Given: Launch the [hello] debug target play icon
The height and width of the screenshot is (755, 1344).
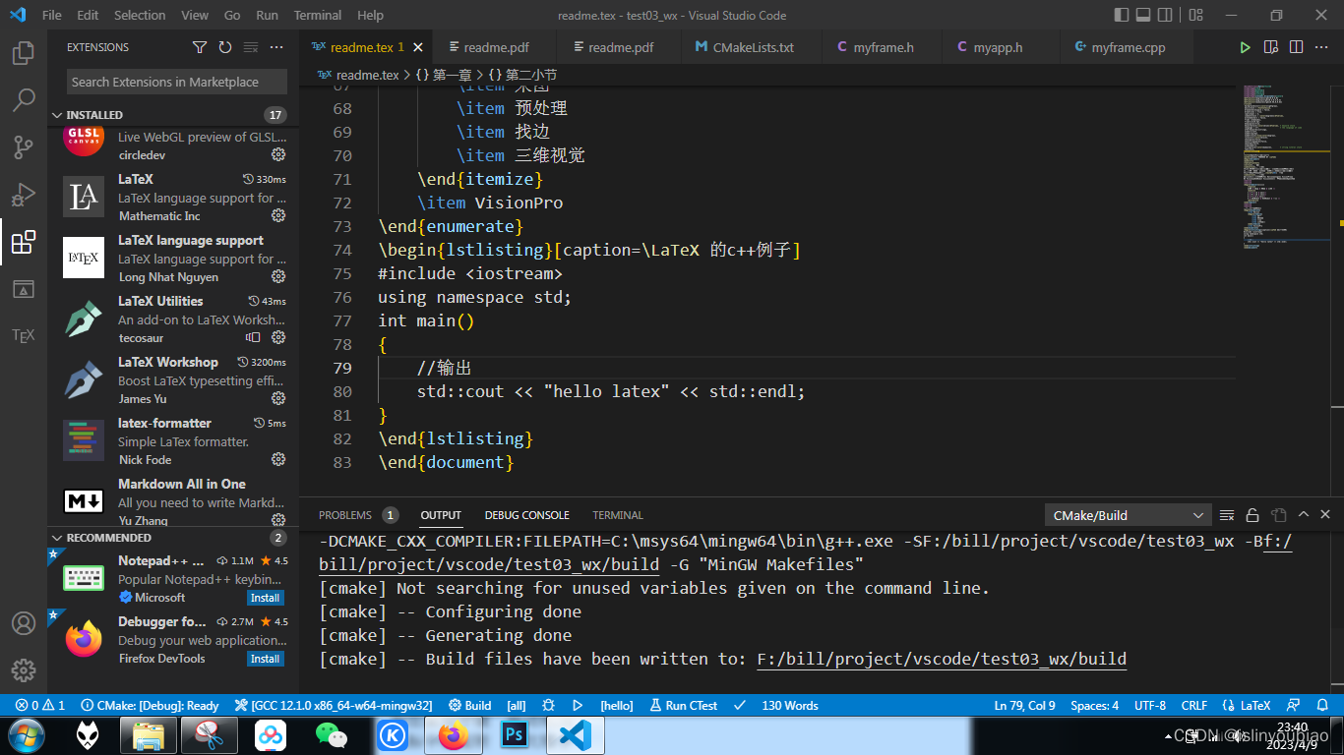Looking at the screenshot, I should [578, 705].
